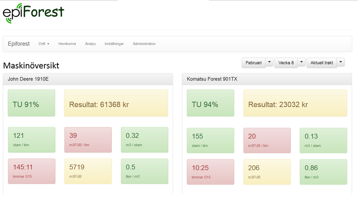
Task: Click the 206 m3FUB tile
Action: click(x=267, y=172)
